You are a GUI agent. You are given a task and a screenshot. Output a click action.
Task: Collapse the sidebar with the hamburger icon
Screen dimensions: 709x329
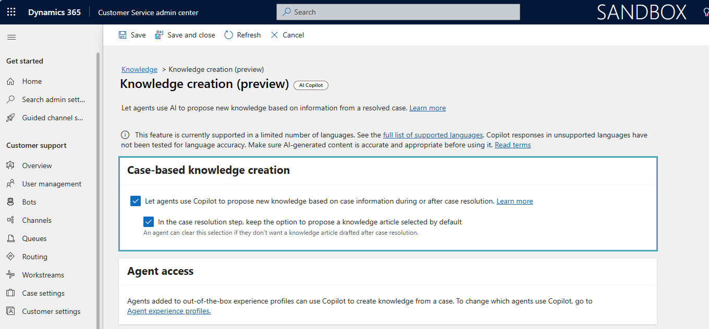[x=11, y=37]
